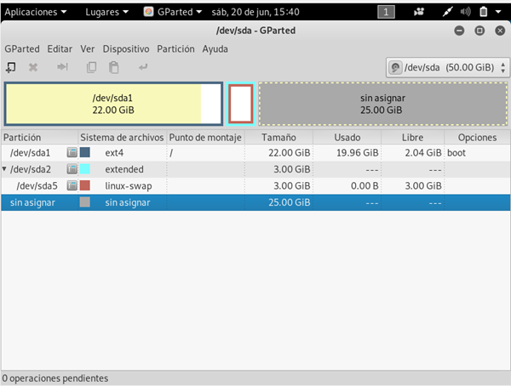The image size is (511, 386).
Task: Click the Libre column header
Action: tap(412, 138)
